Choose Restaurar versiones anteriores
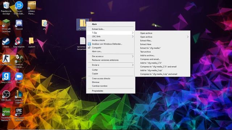 pos(111,60)
